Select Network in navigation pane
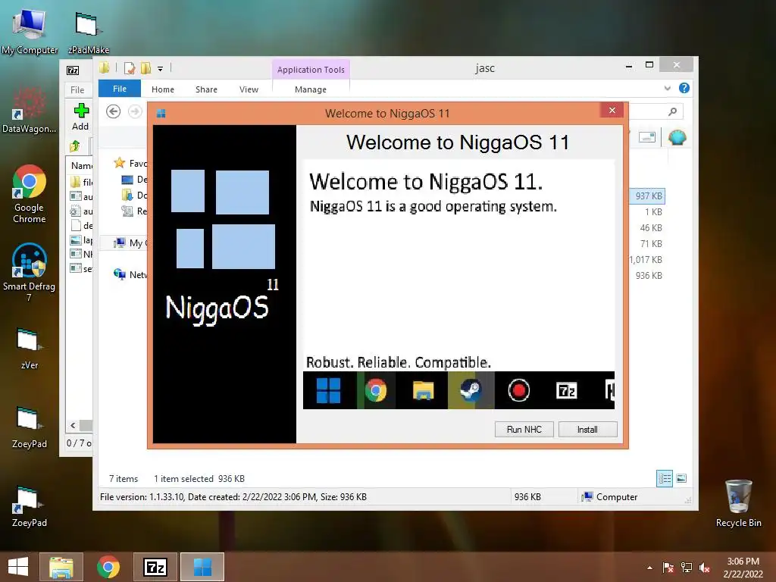The image size is (776, 582). coord(130,274)
